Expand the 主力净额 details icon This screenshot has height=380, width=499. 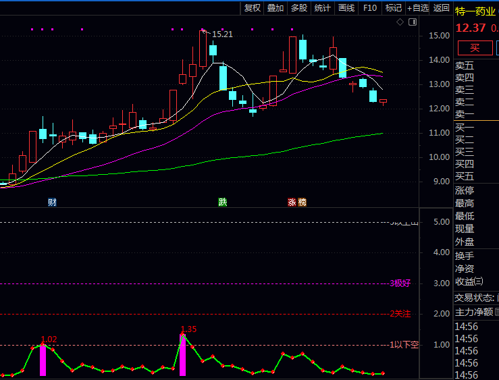click(x=496, y=312)
